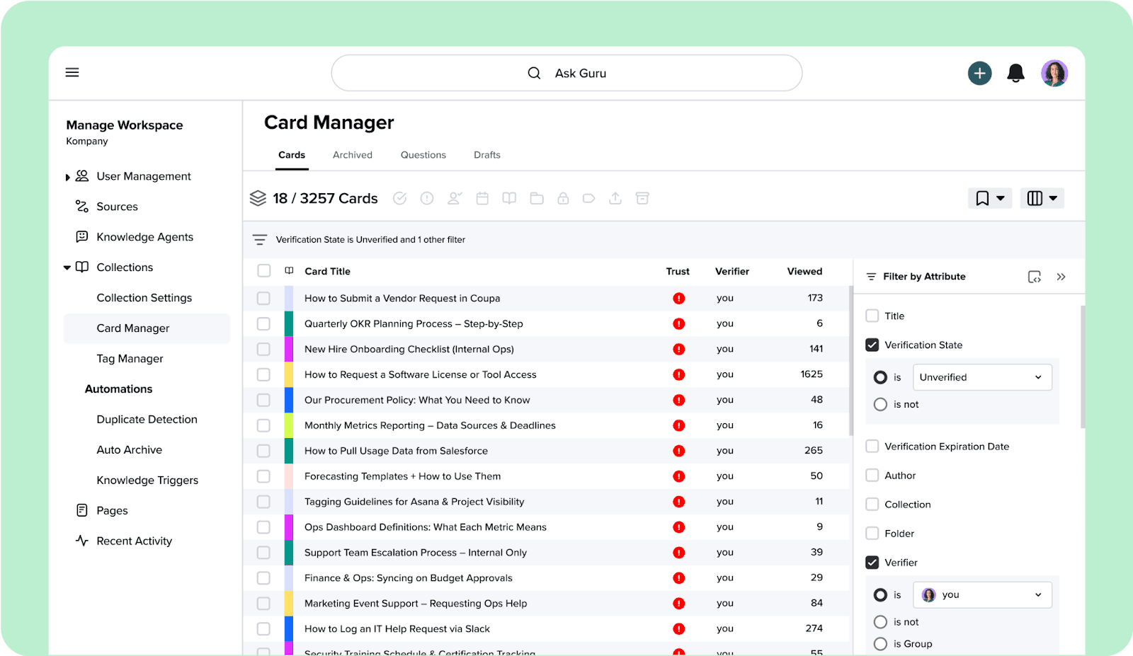This screenshot has height=656, width=1133.
Task: Select the archive cards icon
Action: click(x=642, y=198)
